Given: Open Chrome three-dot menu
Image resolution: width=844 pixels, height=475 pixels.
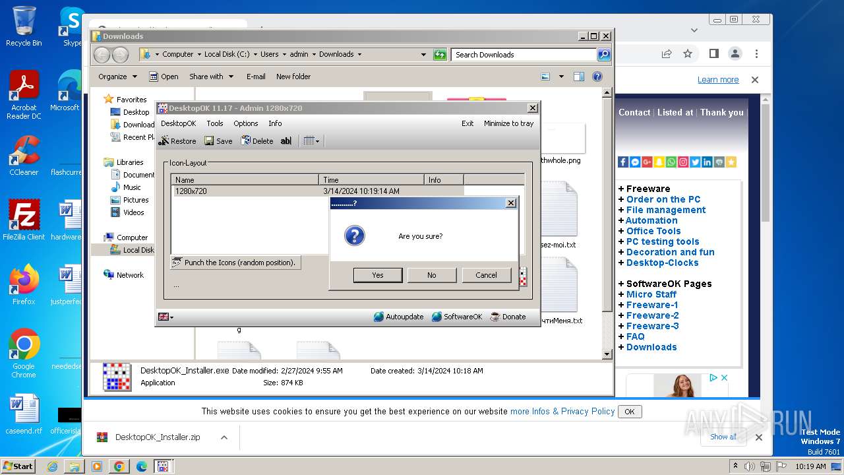Looking at the screenshot, I should [x=756, y=53].
